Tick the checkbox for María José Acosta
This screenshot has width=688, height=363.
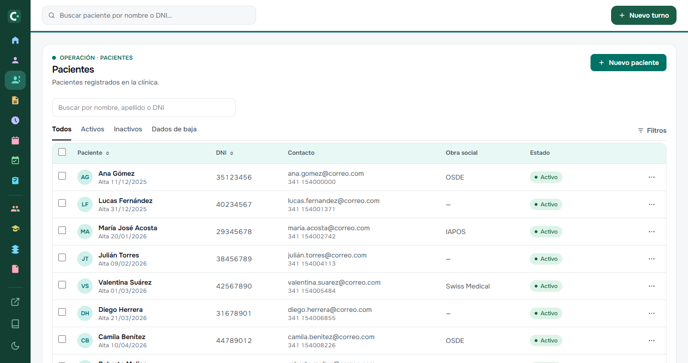coord(62,230)
